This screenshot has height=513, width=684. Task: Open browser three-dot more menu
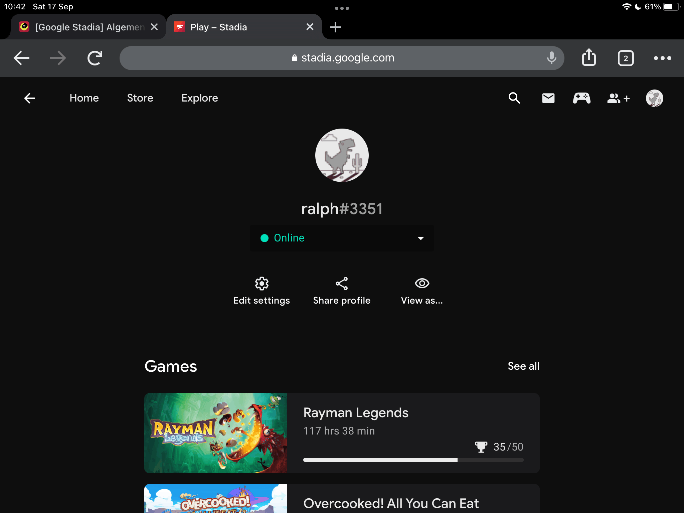(662, 58)
